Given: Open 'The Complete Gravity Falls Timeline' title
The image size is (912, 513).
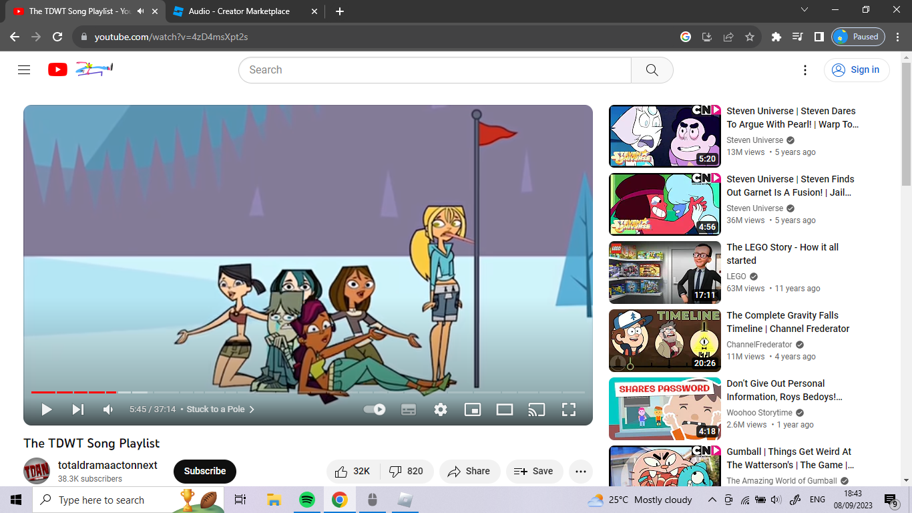Looking at the screenshot, I should coord(788,322).
